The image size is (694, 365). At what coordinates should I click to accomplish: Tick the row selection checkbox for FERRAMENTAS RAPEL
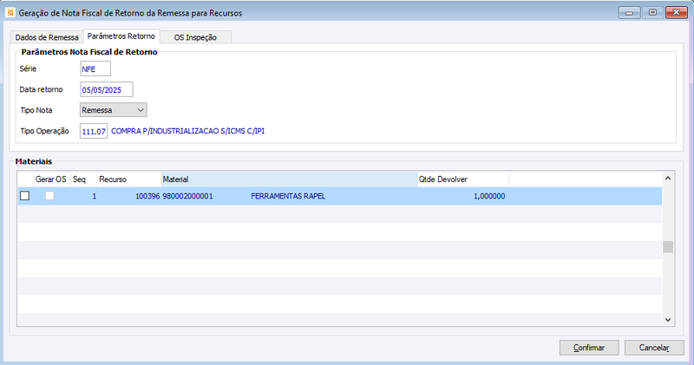(x=25, y=196)
